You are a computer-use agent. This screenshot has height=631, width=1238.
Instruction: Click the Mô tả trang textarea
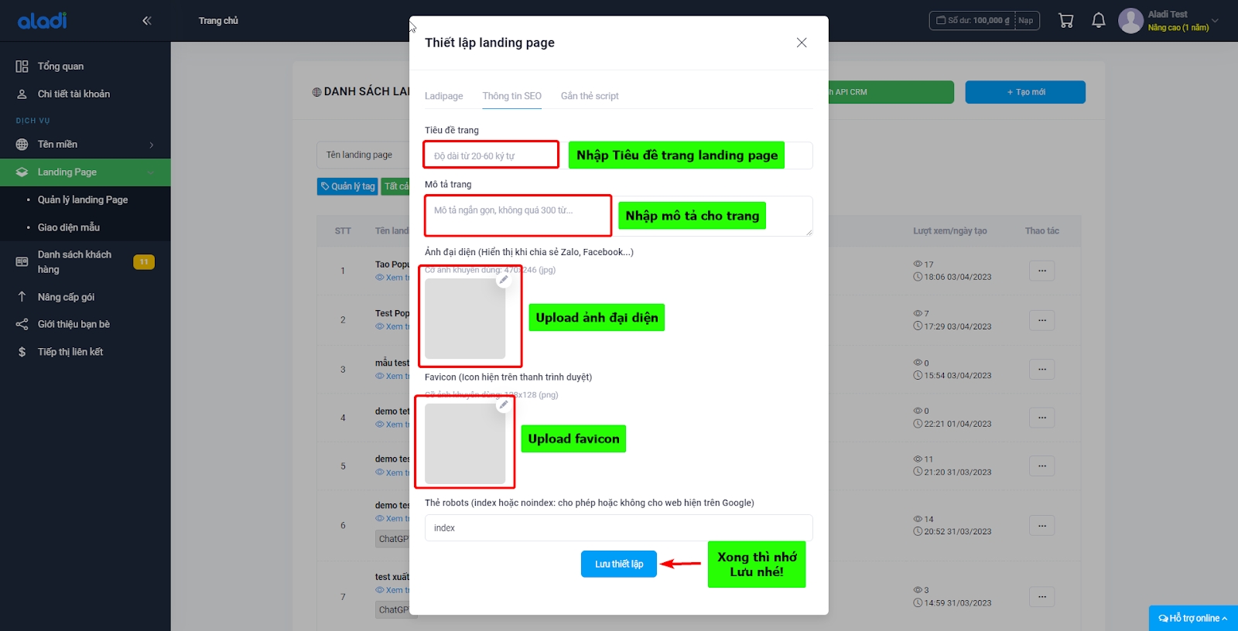518,216
